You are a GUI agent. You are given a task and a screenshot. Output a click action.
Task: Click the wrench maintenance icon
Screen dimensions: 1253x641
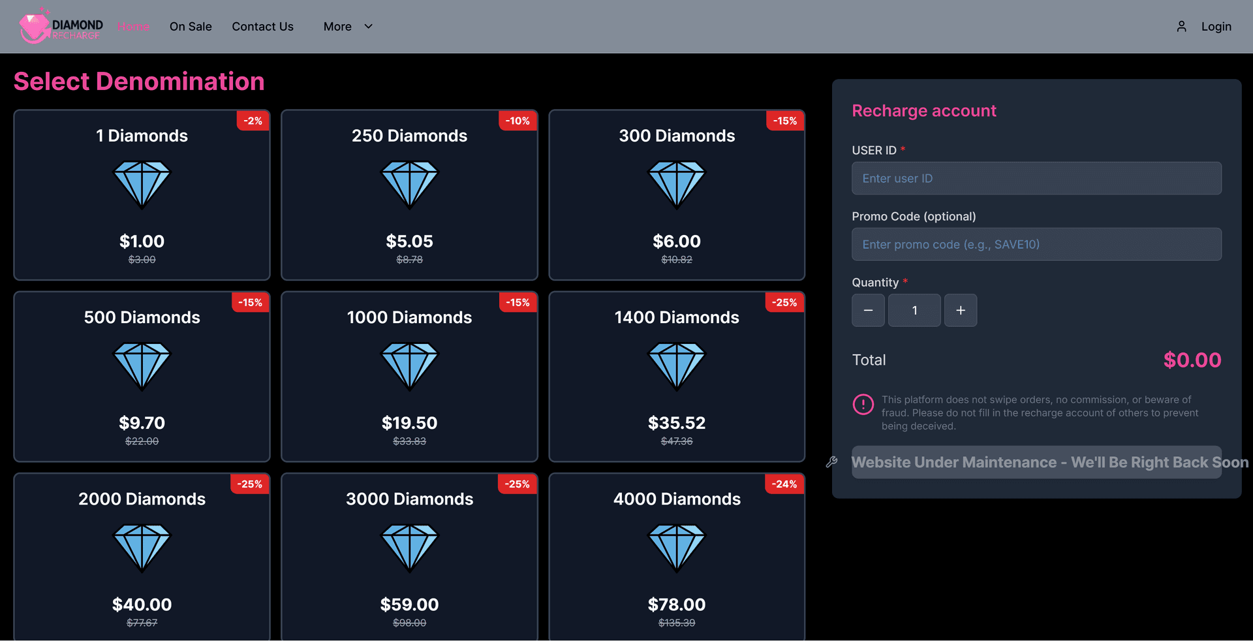click(x=831, y=462)
